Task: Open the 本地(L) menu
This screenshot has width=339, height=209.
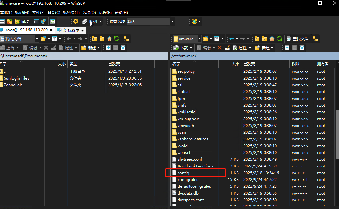Action: 6,13
